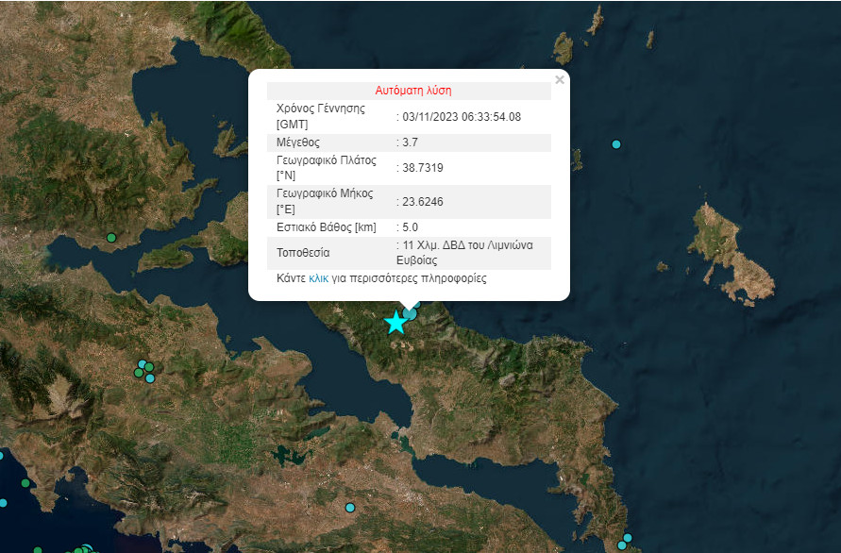Select bottom-left green marker in the western cluster
Viewport: 841px width, 553px height.
(x=139, y=373)
